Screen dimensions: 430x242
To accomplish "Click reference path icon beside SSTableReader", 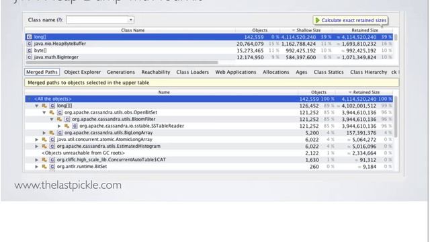I will click(67, 126).
